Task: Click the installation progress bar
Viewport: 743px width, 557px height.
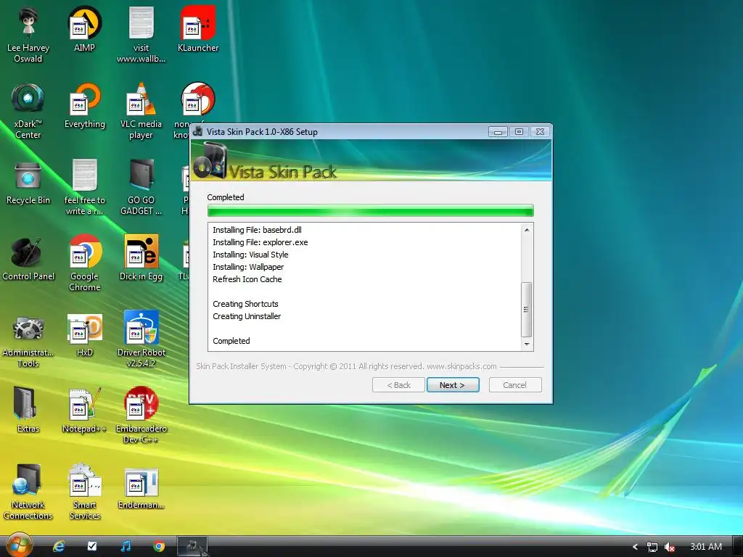Action: tap(371, 211)
